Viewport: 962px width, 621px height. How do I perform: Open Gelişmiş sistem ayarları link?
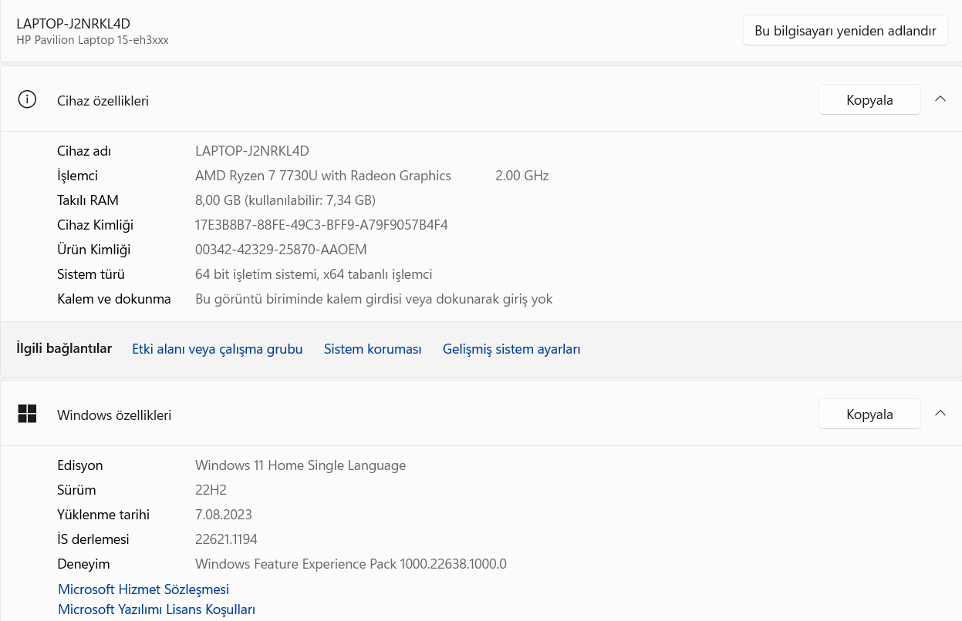click(x=511, y=349)
